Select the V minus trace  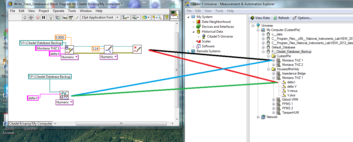click(x=292, y=91)
